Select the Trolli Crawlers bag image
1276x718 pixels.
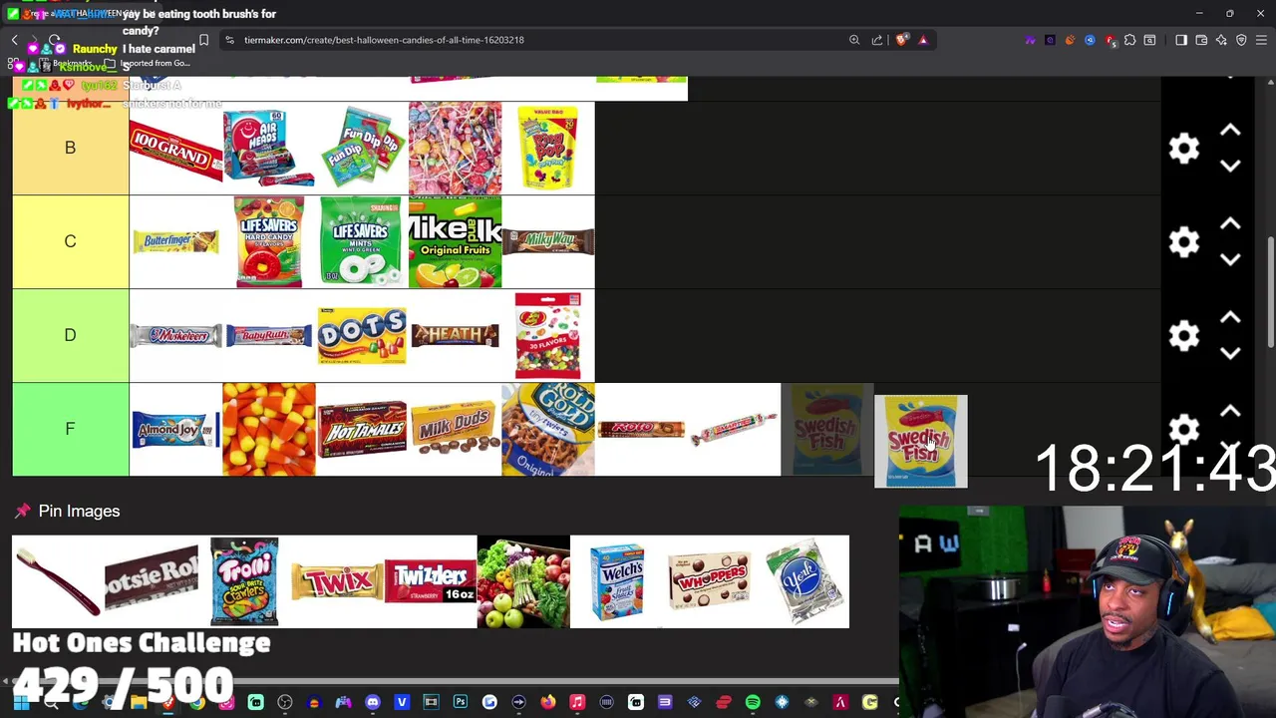[x=244, y=581]
